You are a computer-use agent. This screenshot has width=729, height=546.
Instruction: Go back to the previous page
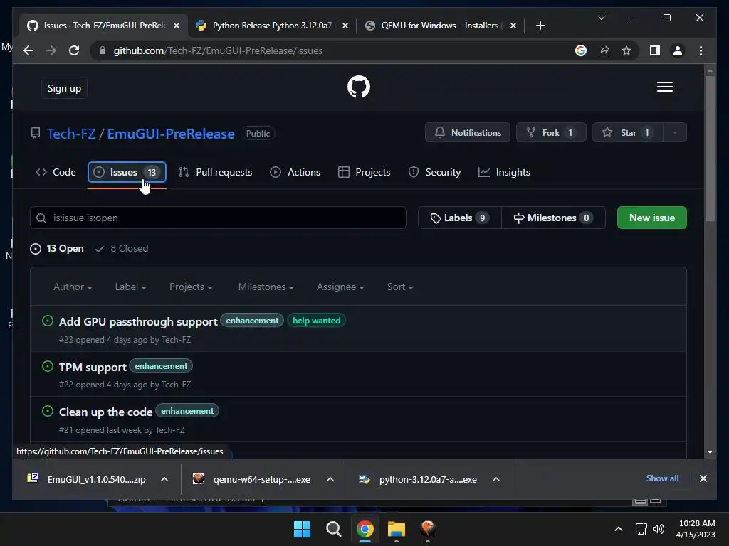(x=28, y=50)
